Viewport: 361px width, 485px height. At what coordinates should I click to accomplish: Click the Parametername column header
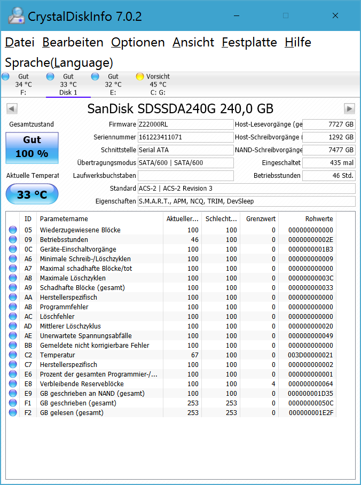click(100, 218)
